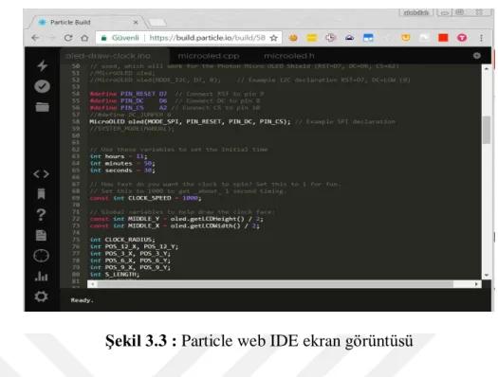The image size is (498, 377).
Task: Click the vertical scrollbar thumb
Action: (x=487, y=131)
